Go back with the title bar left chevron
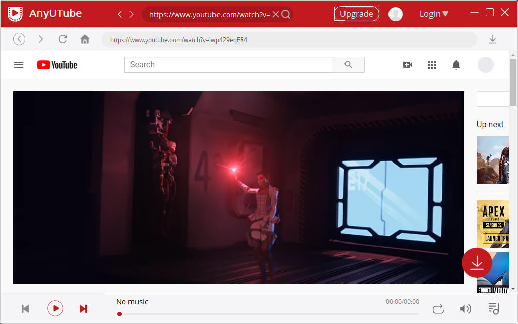Viewport: 518px width, 324px height. pyautogui.click(x=120, y=14)
